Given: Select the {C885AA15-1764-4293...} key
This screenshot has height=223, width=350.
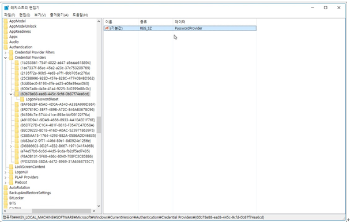Looking at the screenshot, I should [58, 136].
